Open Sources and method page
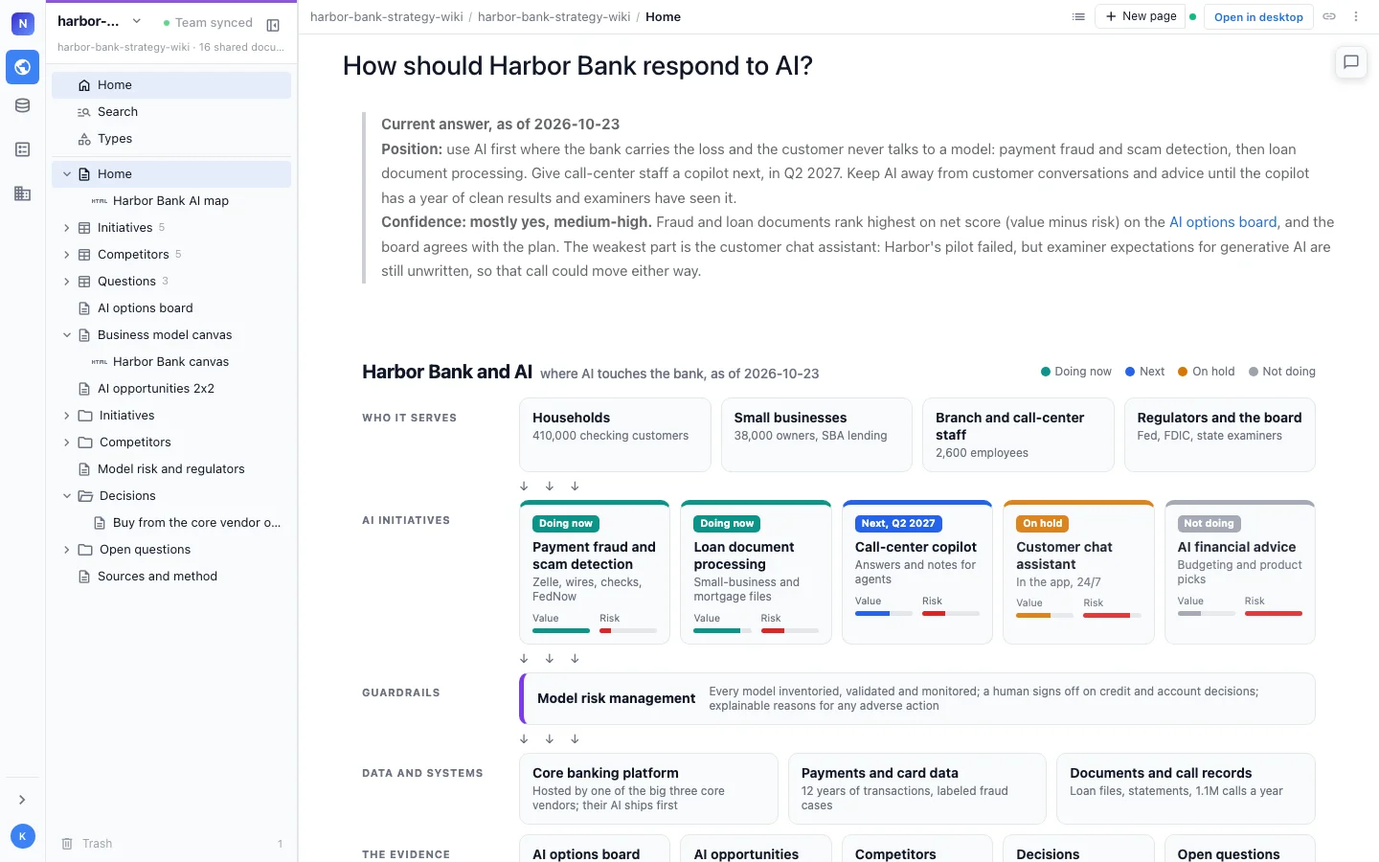The height and width of the screenshot is (862, 1379). pyautogui.click(x=171, y=577)
